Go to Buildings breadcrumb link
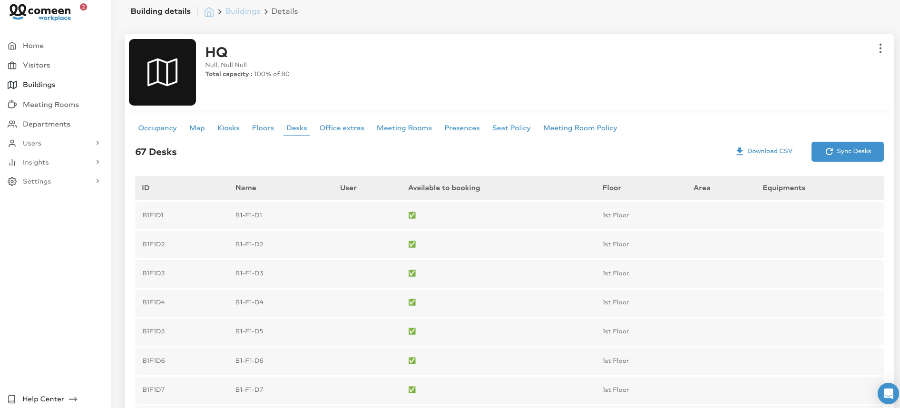 (x=243, y=11)
